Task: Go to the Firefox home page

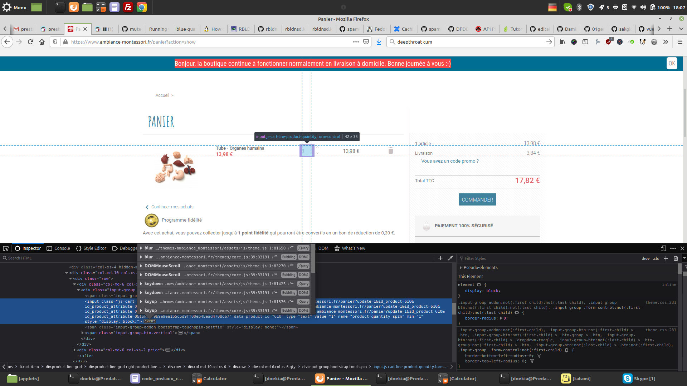Action: 42,42
